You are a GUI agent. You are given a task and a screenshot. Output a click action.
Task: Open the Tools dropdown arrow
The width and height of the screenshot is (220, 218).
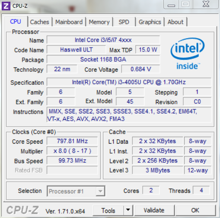tap(128, 210)
